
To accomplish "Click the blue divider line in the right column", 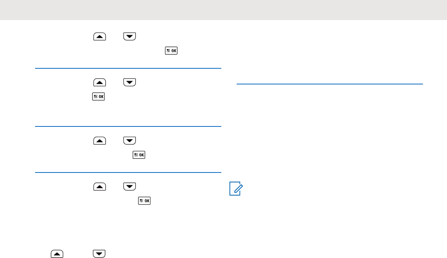I will [330, 84].
